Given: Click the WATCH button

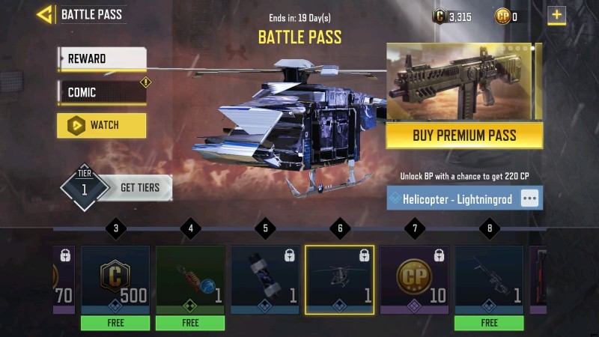Looking at the screenshot, I should (x=102, y=125).
